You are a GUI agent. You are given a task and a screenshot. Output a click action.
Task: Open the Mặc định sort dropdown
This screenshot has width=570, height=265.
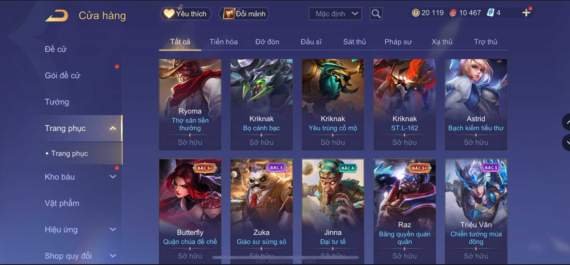click(335, 14)
